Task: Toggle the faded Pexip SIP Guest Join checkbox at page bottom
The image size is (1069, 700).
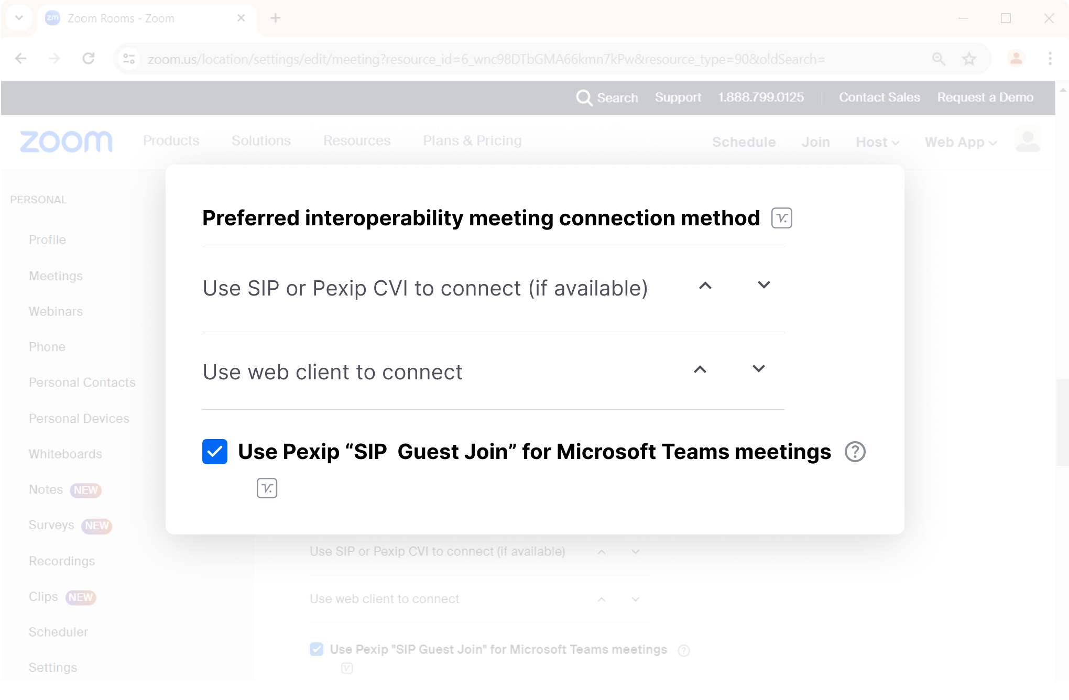Action: tap(317, 649)
